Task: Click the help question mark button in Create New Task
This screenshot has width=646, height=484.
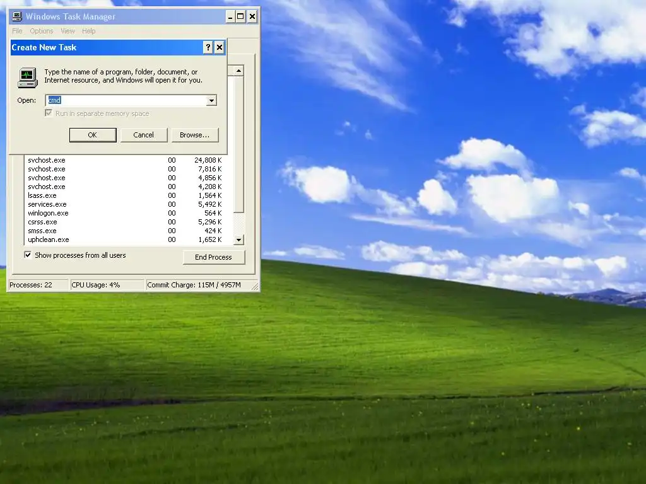Action: pos(208,47)
